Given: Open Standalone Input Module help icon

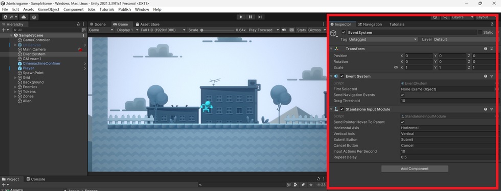Looking at the screenshot, I should click(x=485, y=109).
